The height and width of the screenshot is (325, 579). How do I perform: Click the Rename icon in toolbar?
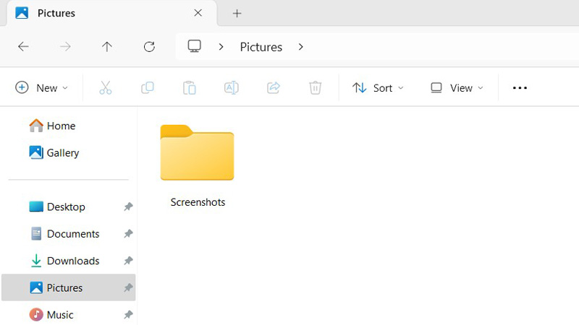coord(231,88)
